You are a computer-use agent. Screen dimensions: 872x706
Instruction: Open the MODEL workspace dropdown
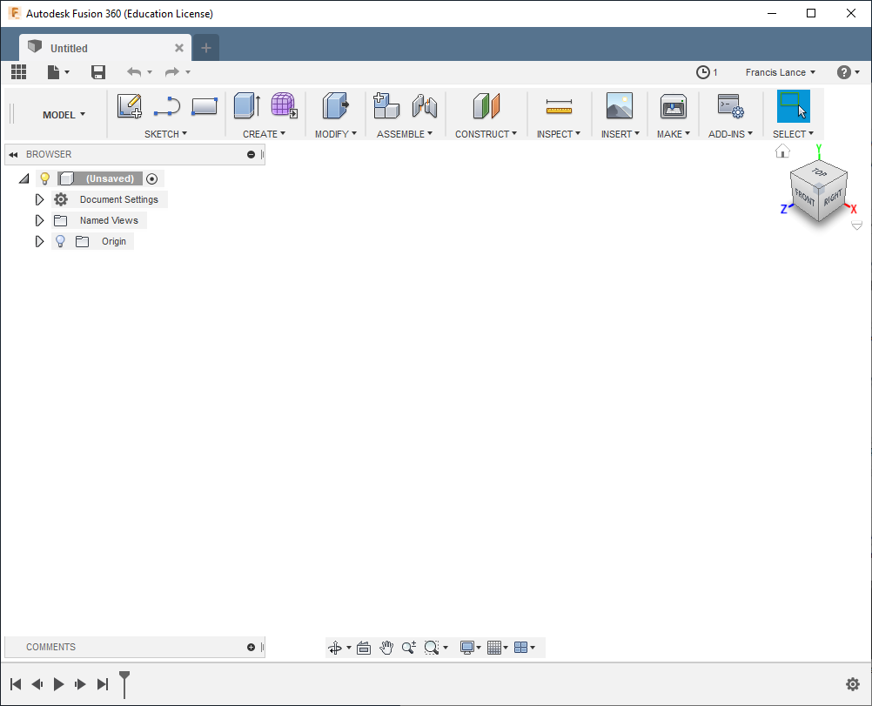point(64,115)
